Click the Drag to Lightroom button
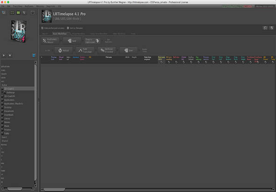Image resolution: width=276 pixels, height=192 pixels. pyautogui.click(x=93, y=41)
